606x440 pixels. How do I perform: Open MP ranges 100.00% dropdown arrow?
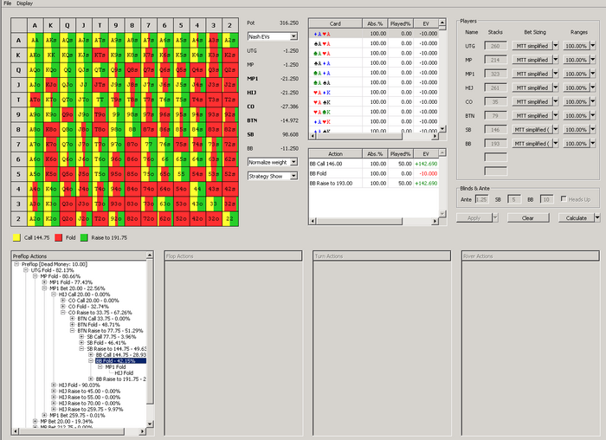click(593, 60)
